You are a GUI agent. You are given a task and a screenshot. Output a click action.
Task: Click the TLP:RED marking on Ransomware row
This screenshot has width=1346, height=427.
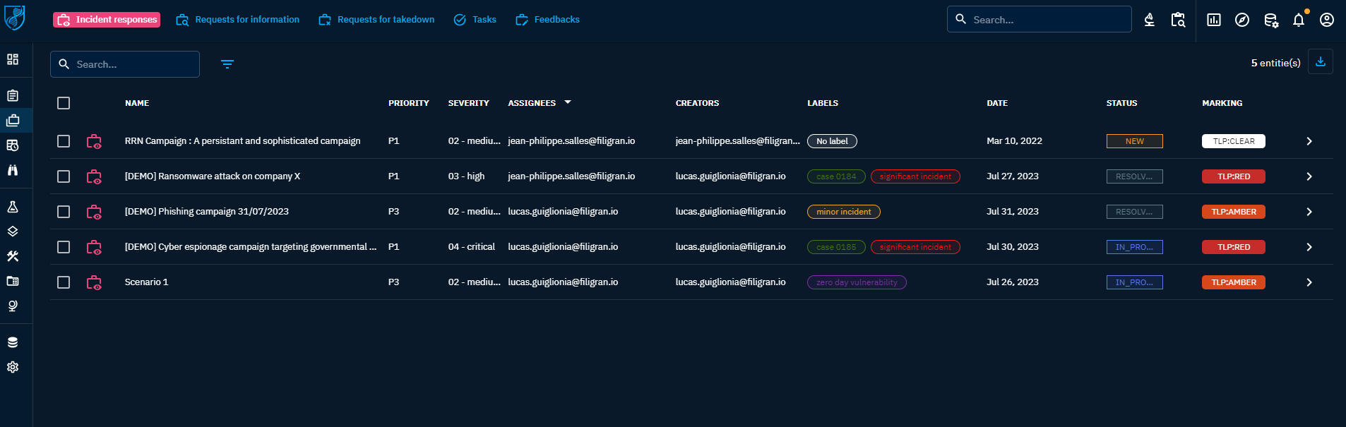coord(1233,176)
